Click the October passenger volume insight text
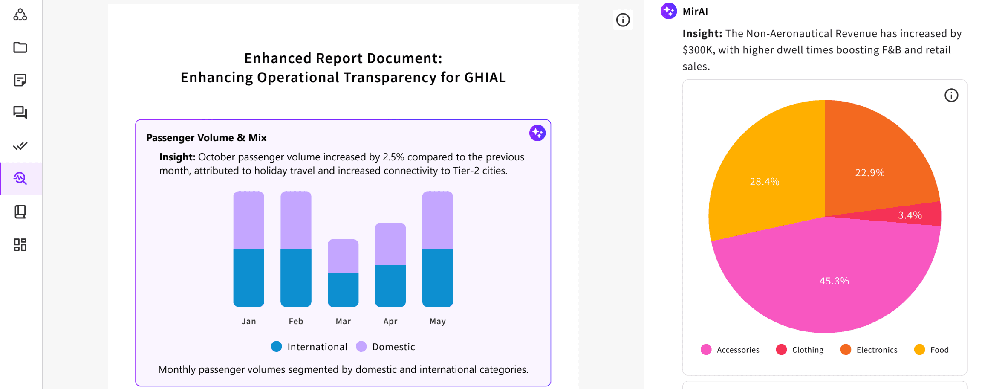The height and width of the screenshot is (389, 982). point(342,164)
